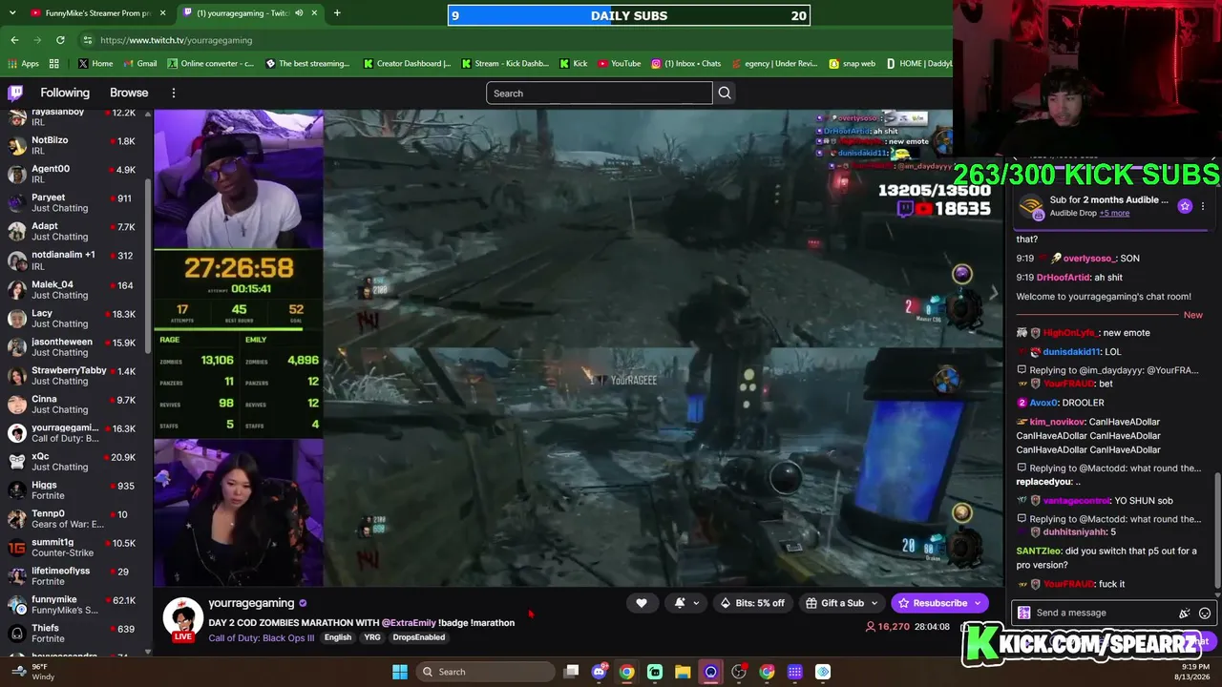Click Windows taskbar search box
Viewport: 1222px width, 687px height.
tap(485, 672)
